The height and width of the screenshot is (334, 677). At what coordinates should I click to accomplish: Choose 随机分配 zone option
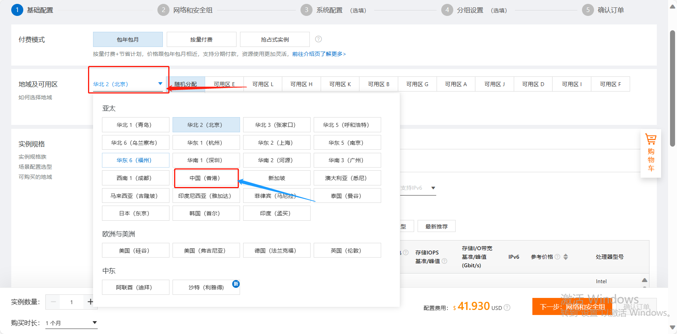click(186, 84)
